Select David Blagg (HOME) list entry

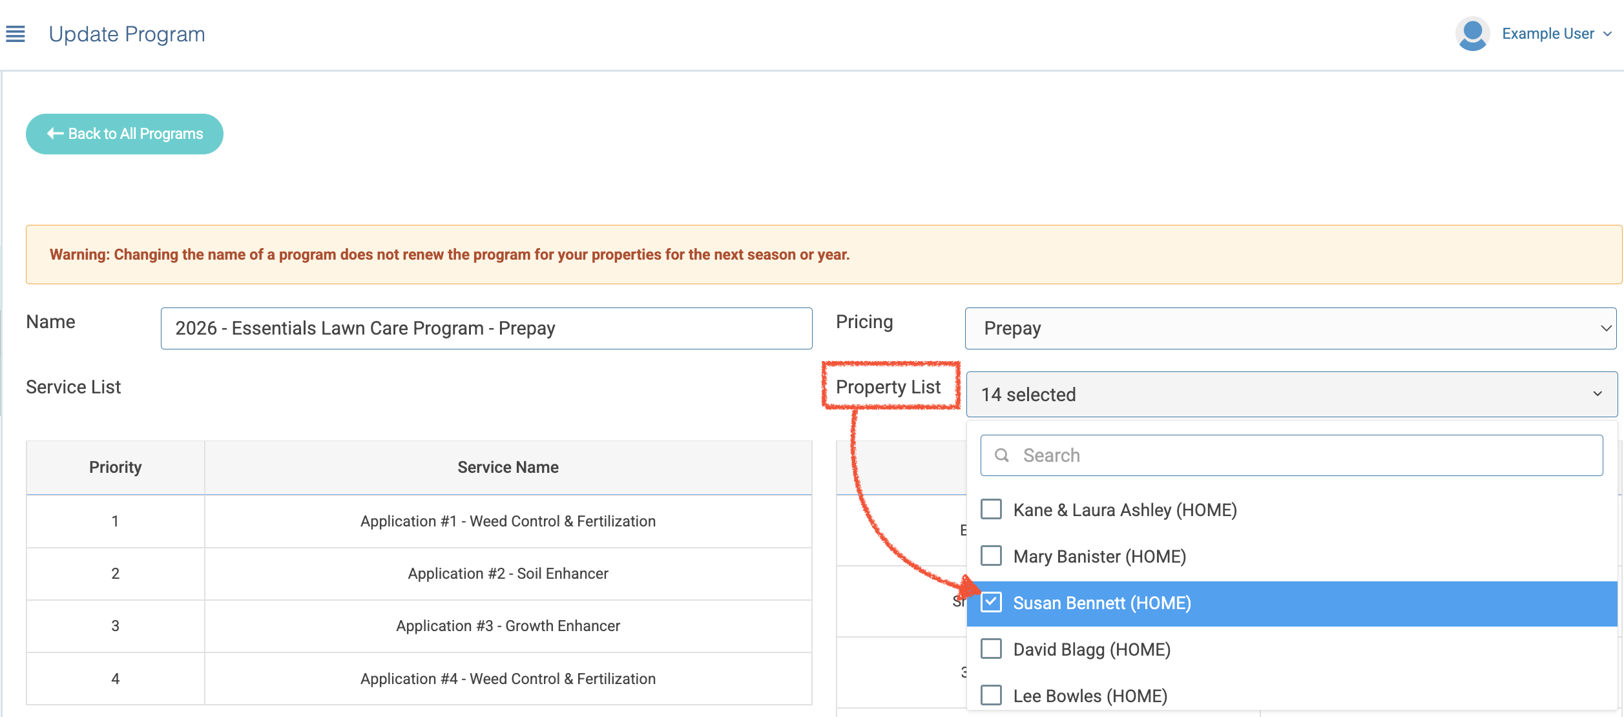1092,650
